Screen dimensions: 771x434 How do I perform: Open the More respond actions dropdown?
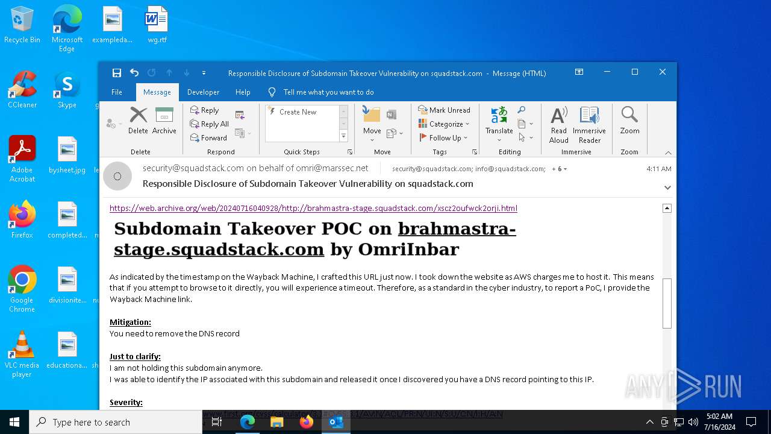tap(243, 133)
